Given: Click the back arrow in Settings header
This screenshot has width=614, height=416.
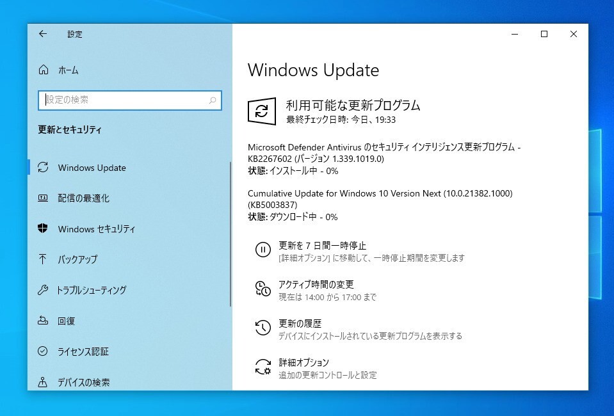Looking at the screenshot, I should 43,34.
